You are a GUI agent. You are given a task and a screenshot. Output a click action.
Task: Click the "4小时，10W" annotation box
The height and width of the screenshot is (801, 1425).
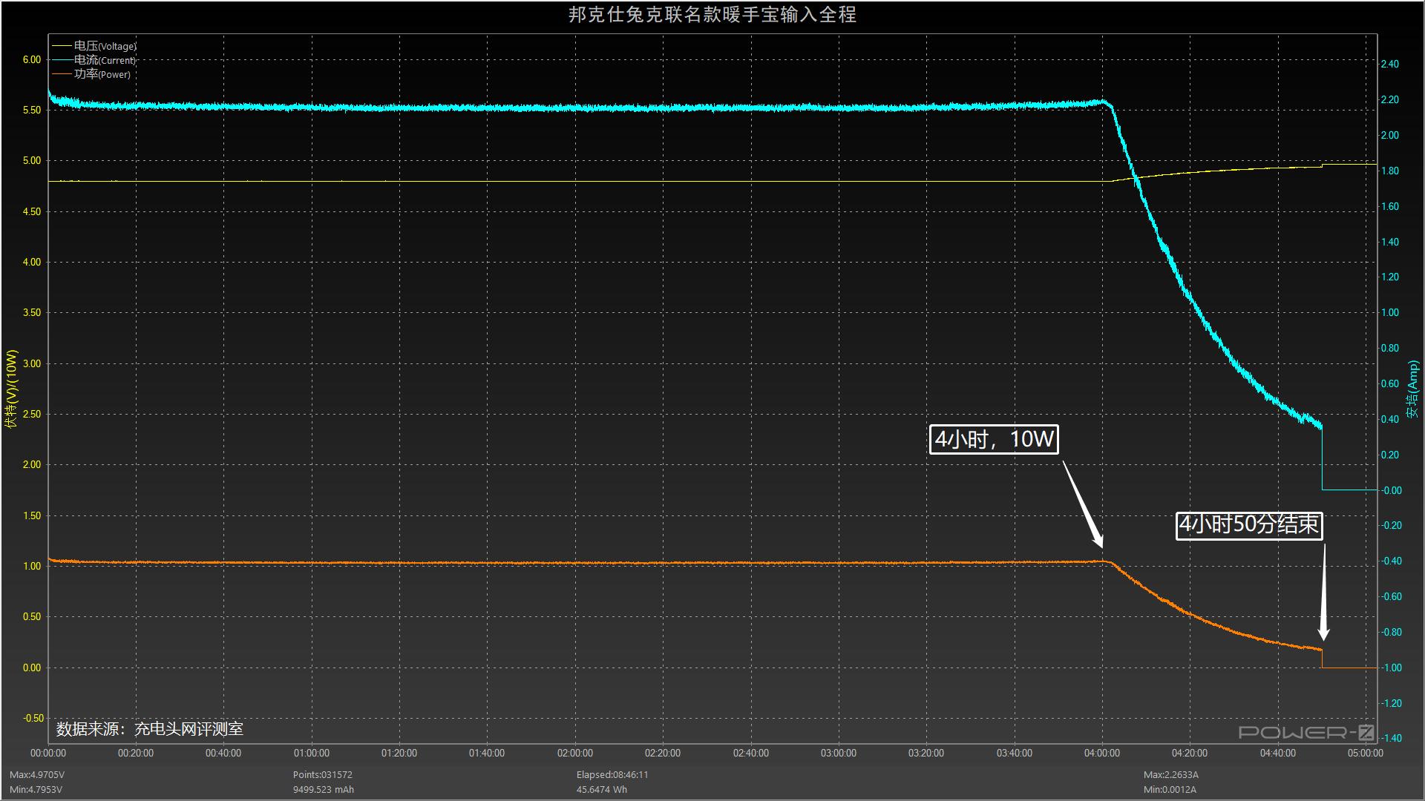click(x=994, y=439)
